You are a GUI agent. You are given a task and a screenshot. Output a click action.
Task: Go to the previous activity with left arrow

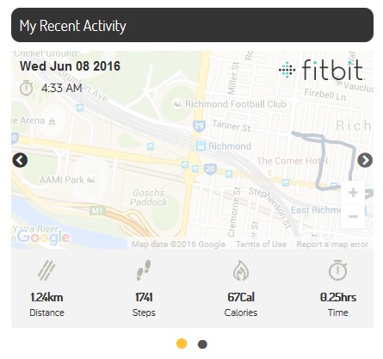[20, 160]
